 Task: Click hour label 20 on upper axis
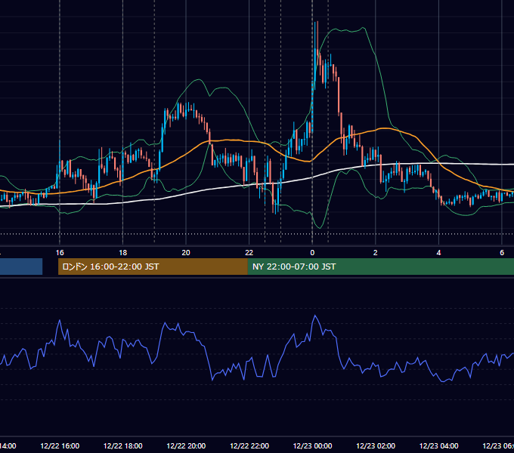coord(186,253)
